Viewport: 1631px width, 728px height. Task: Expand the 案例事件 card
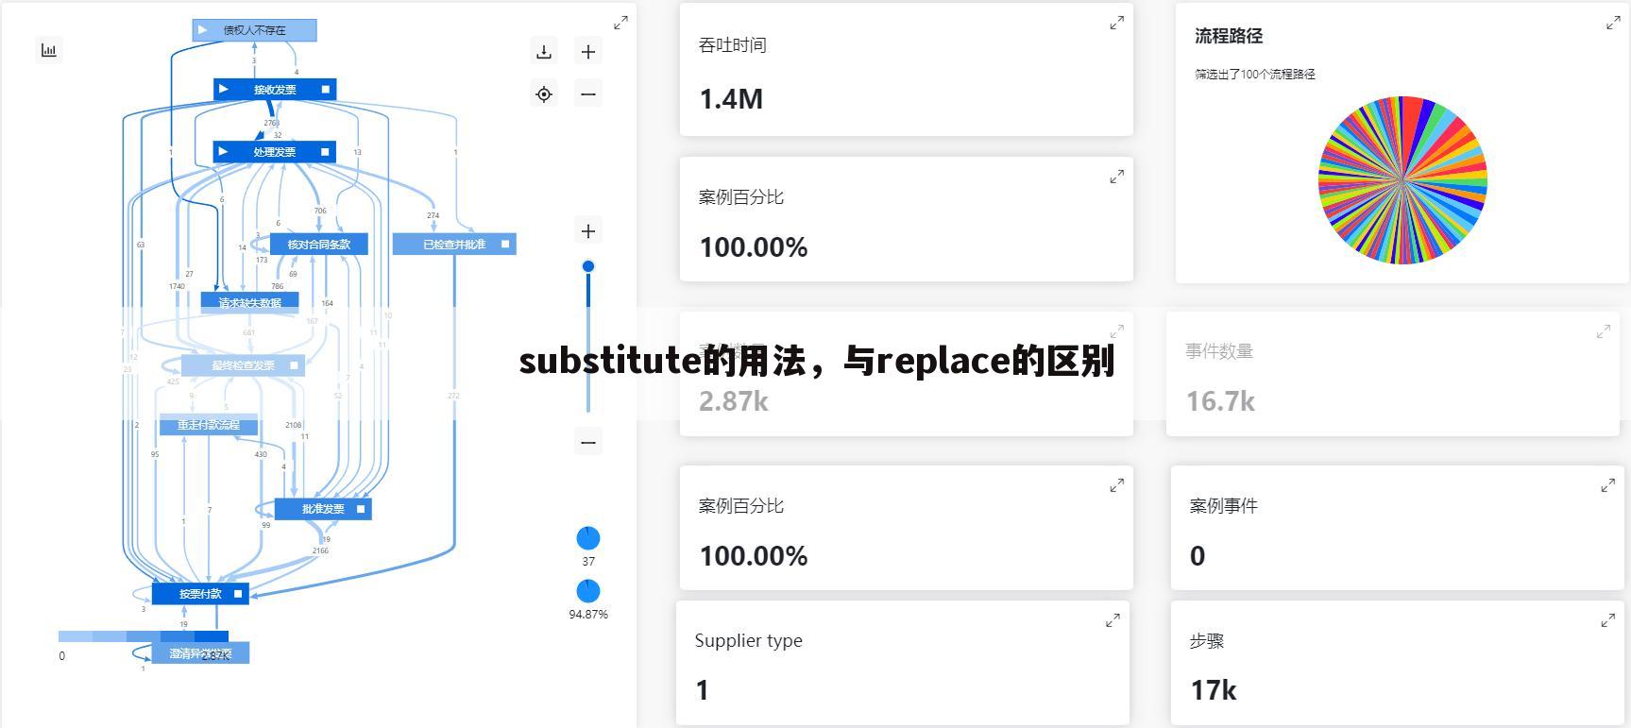coord(1607,485)
